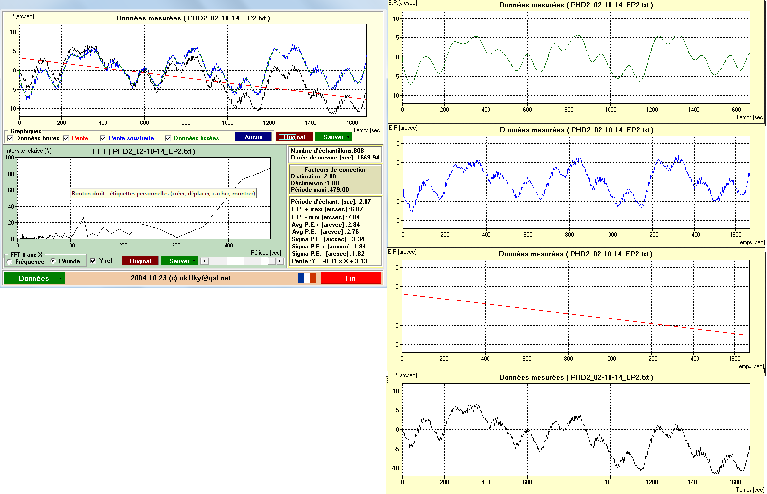Click the 'FFT ( PHD2_02-10-14_EP2.txt )' title

144,151
